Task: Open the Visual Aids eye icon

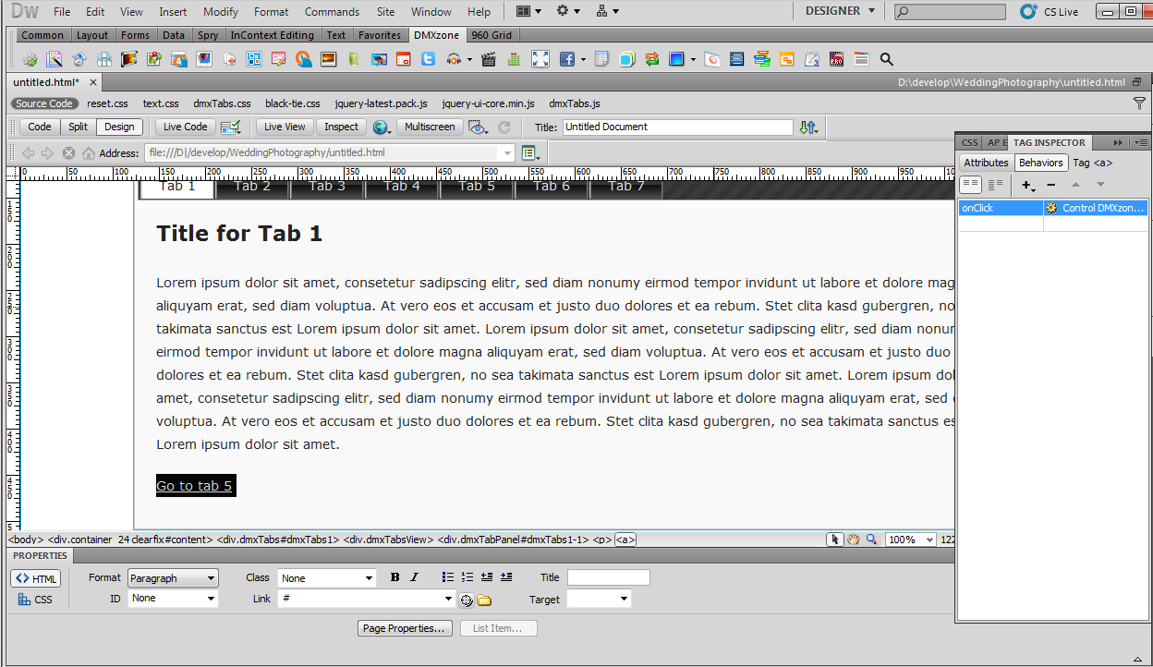Action: tap(478, 127)
